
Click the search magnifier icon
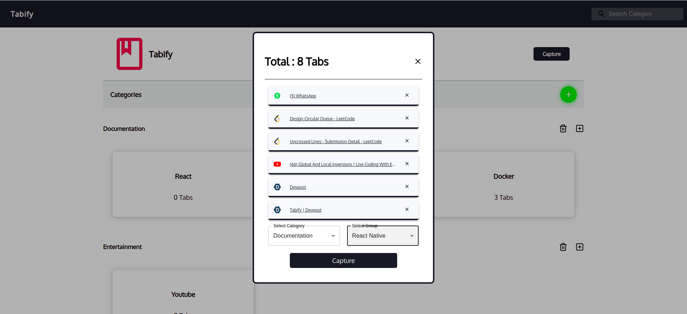pyautogui.click(x=601, y=14)
